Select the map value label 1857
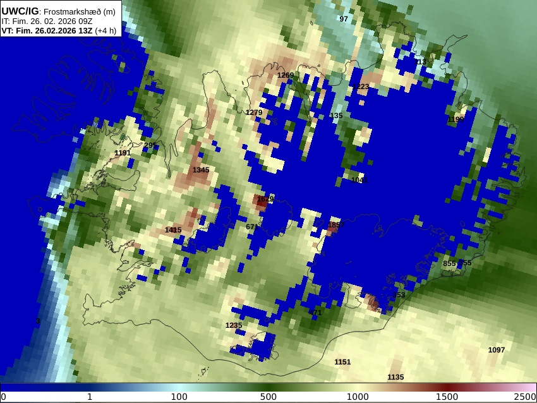The height and width of the screenshot is (403, 537). [x=336, y=225]
